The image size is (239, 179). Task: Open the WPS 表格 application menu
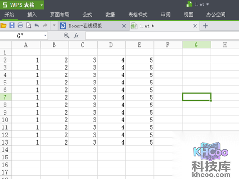tap(22, 5)
